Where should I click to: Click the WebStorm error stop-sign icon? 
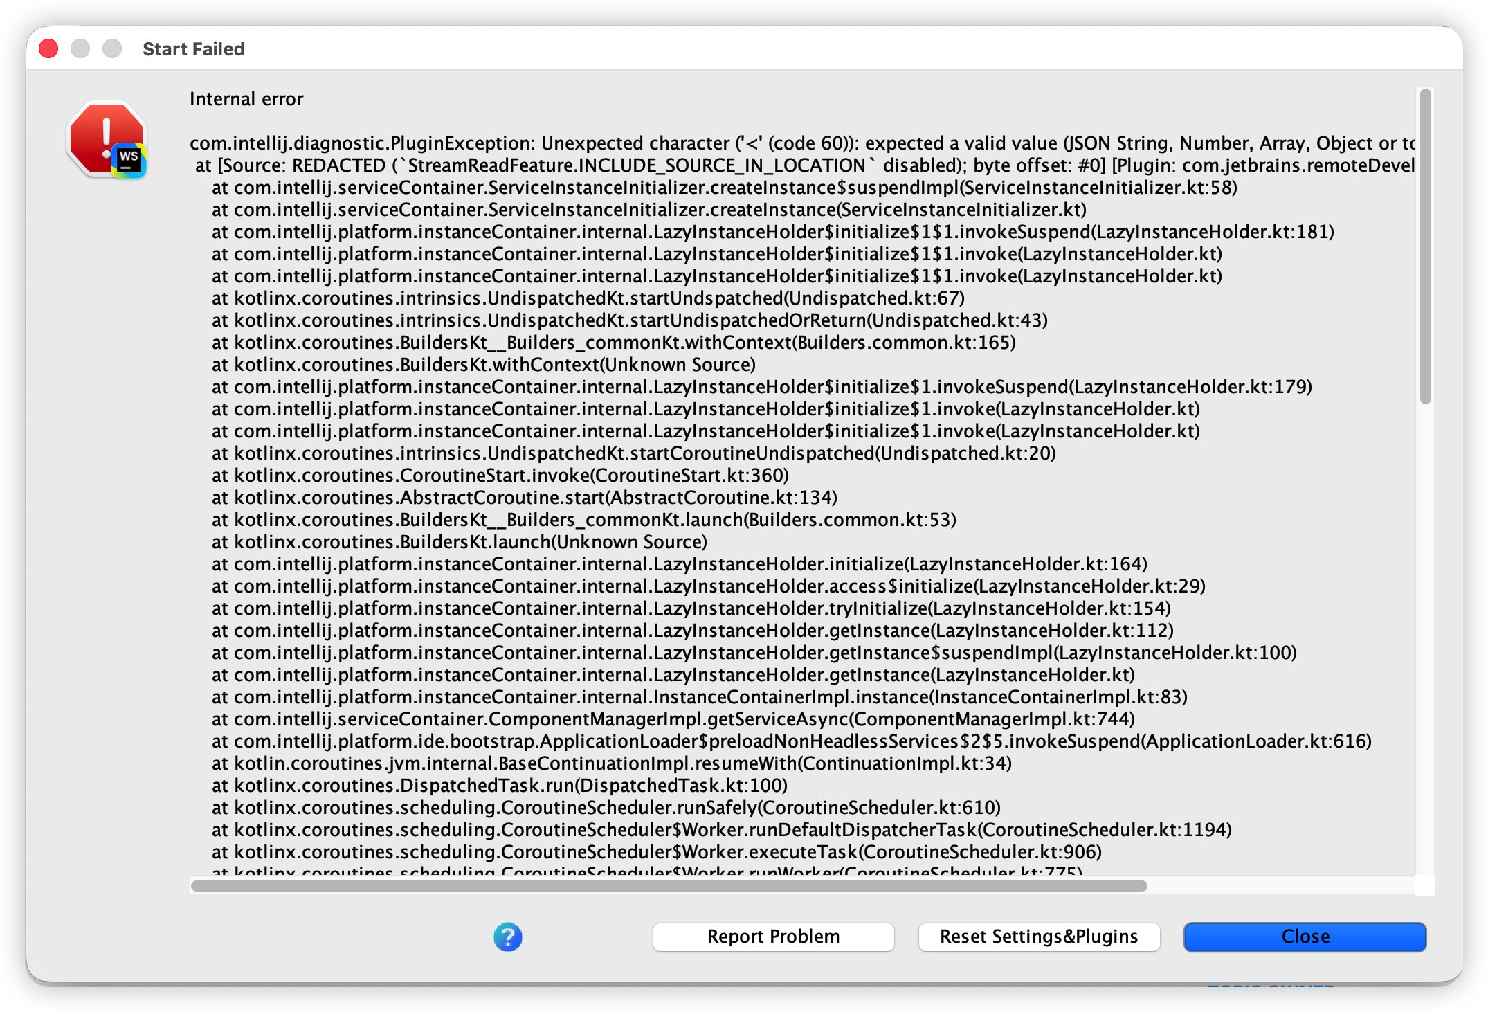[107, 140]
